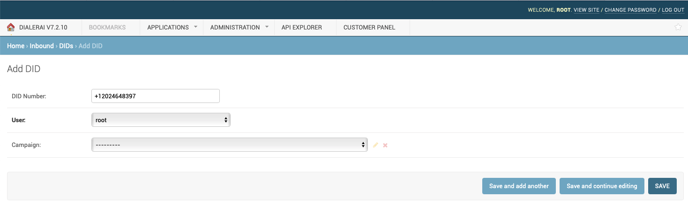Image resolution: width=688 pixels, height=205 pixels.
Task: Click the pencil edit icon next to Campaign
Action: (x=375, y=145)
